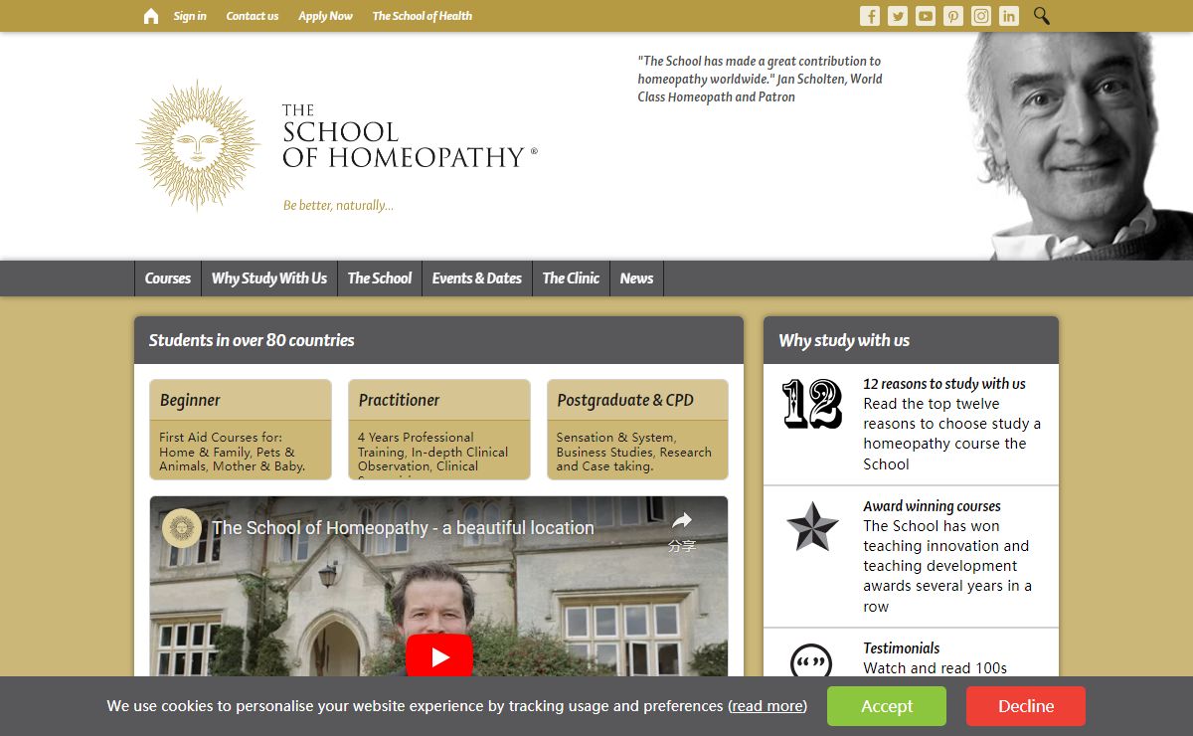Click the star Award winning courses icon

point(812,527)
